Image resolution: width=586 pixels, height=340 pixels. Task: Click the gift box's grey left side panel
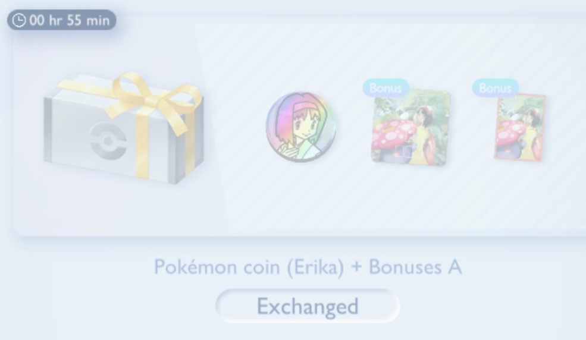coord(48,129)
